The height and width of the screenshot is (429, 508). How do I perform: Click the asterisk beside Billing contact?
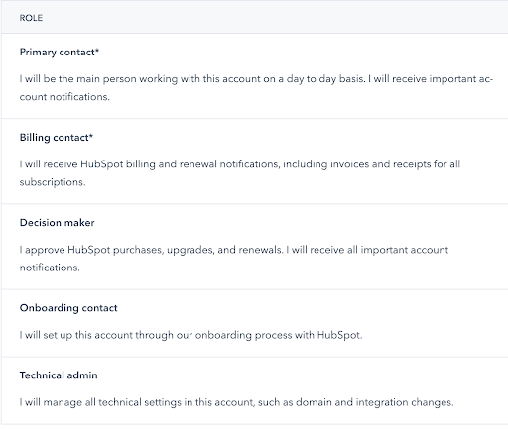[x=91, y=136]
